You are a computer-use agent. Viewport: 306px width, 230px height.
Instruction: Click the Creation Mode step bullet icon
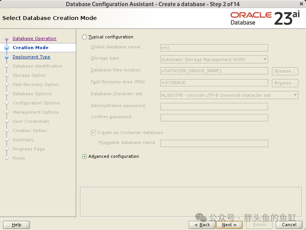[x=7, y=48]
